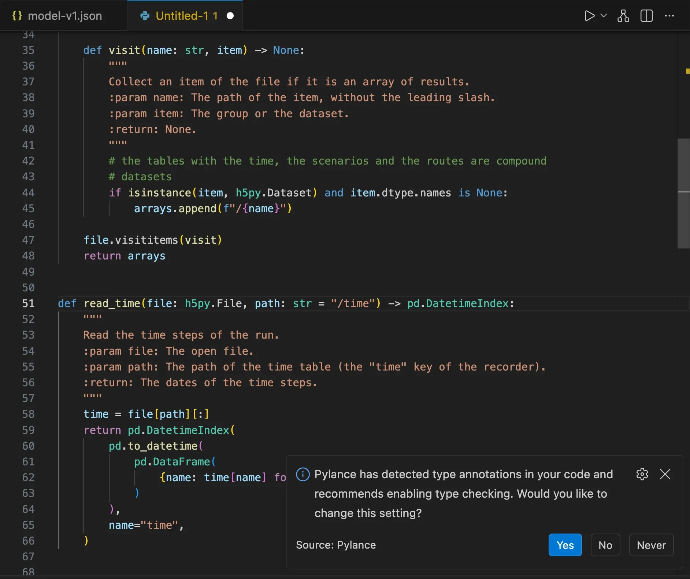Open the source control graph icon

tap(623, 16)
